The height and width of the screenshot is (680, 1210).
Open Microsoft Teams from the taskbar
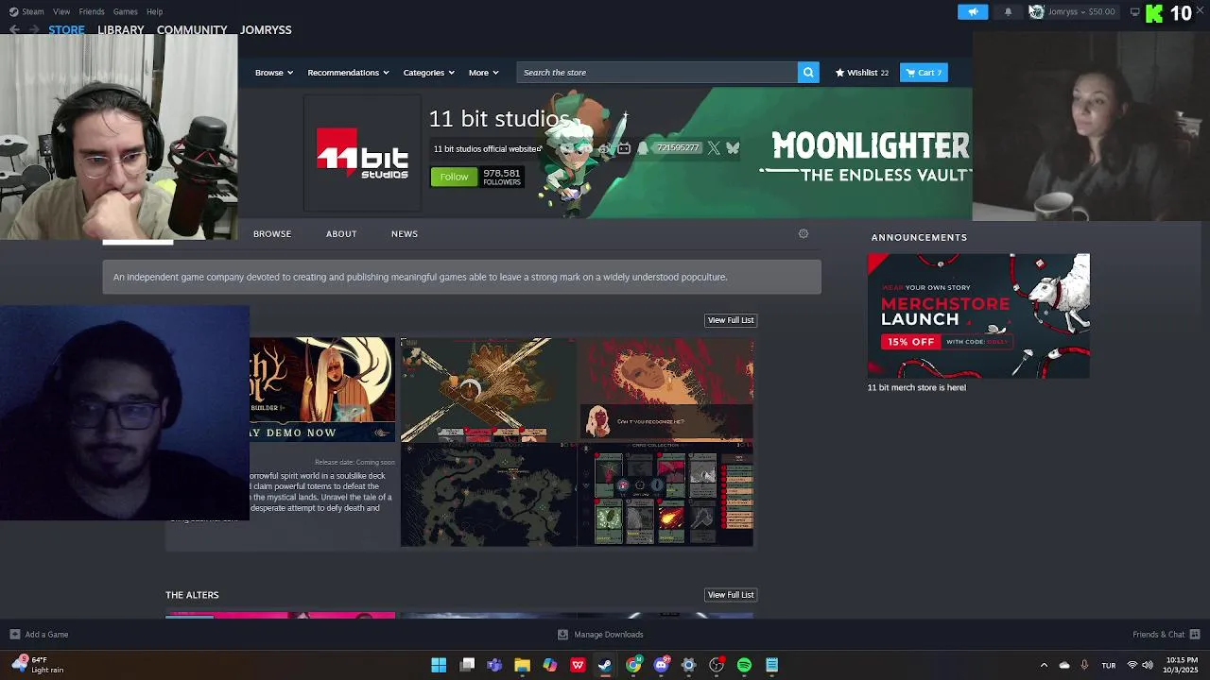coord(494,665)
